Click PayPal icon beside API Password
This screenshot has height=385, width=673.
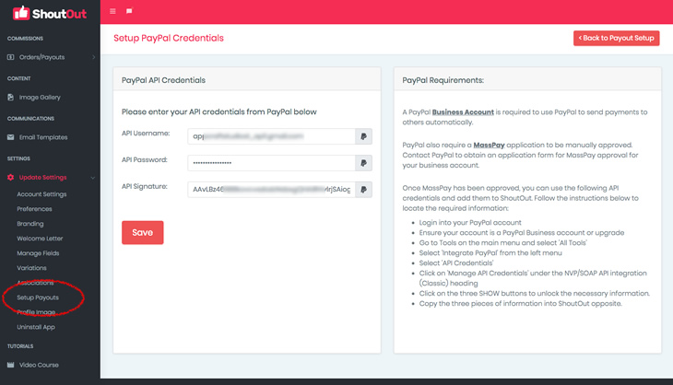pos(363,163)
